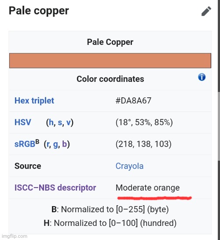Open the Hex triplet link
Viewport: 220px width, 240px height.
tap(34, 101)
